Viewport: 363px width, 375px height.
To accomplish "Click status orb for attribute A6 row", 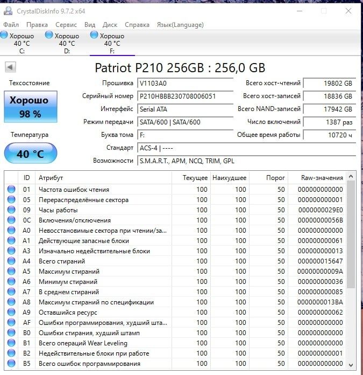I will [11, 281].
